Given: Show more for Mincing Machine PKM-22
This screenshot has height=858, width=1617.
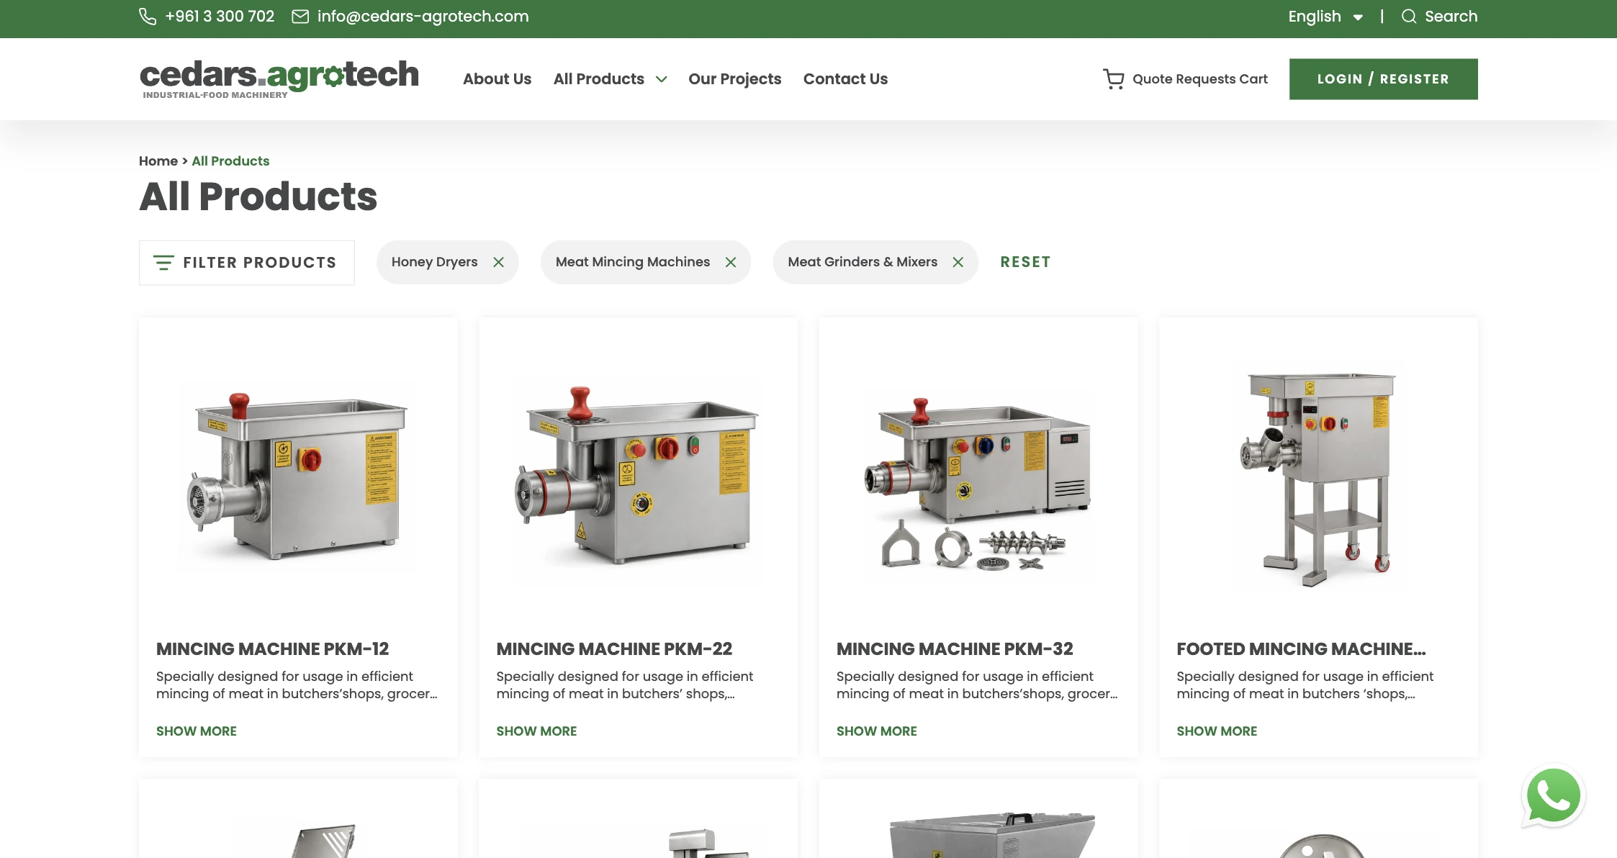Looking at the screenshot, I should tap(537, 731).
